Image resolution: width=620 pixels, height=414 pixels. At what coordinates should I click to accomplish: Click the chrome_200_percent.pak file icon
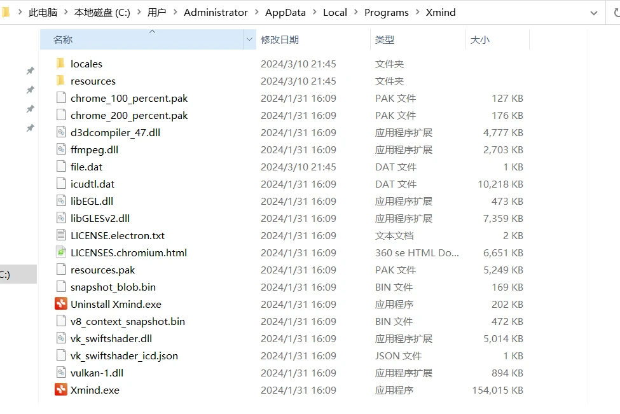61,115
